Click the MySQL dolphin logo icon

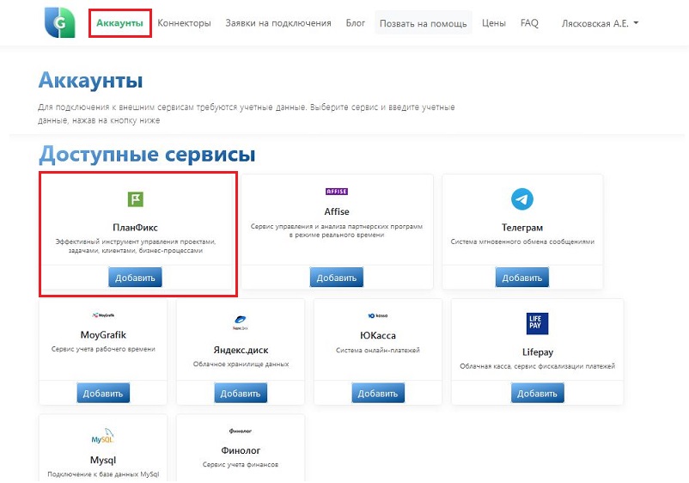pos(103,436)
